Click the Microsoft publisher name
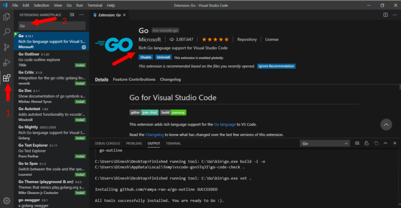The height and width of the screenshot is (208, 401). [x=150, y=39]
